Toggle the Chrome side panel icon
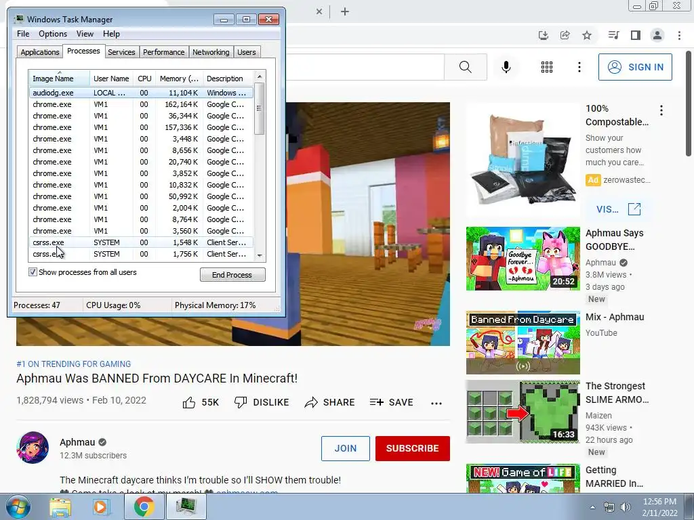 coord(636,35)
